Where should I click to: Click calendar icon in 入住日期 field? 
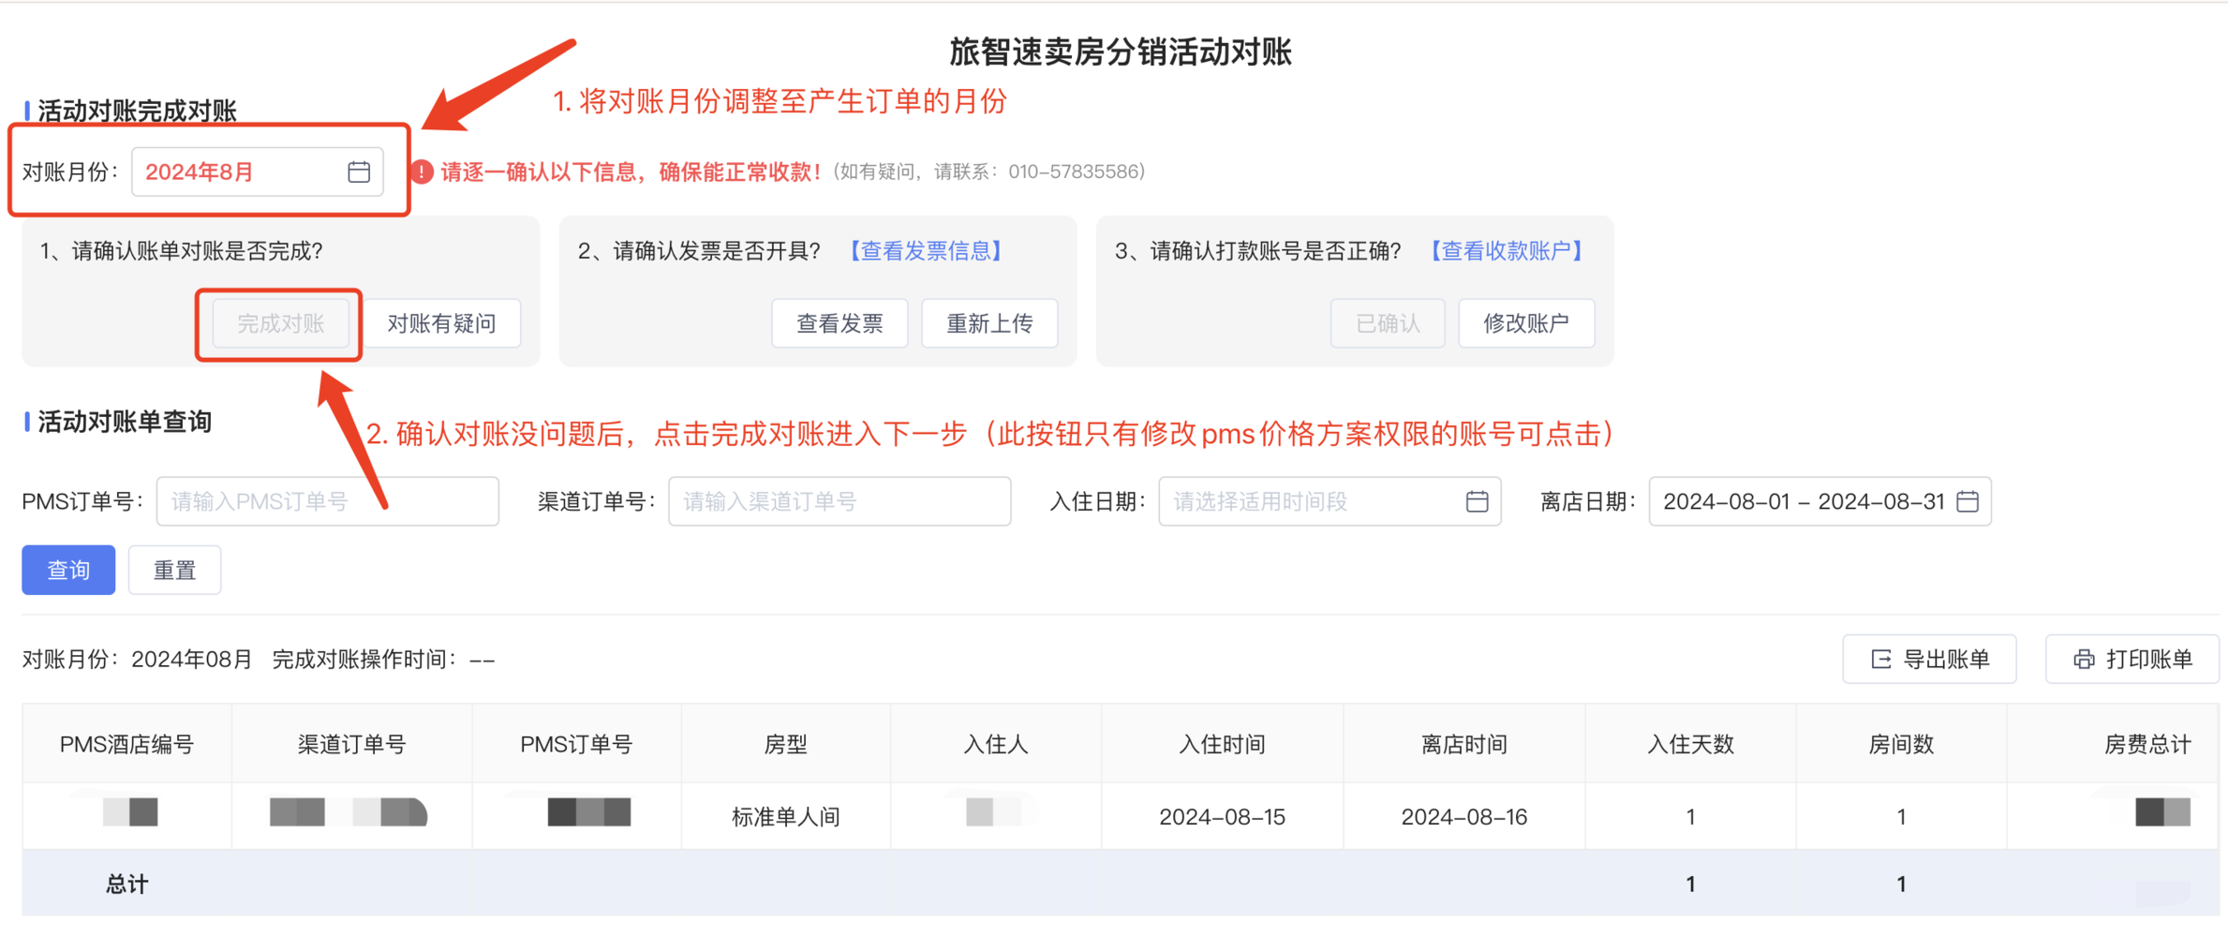point(1477,501)
